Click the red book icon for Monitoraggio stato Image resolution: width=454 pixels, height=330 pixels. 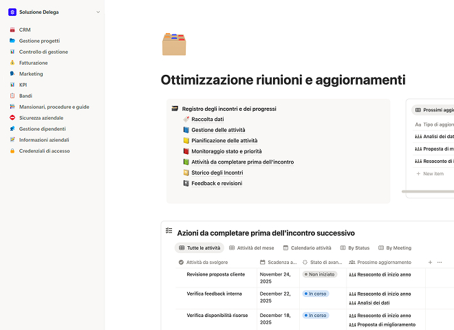click(186, 151)
